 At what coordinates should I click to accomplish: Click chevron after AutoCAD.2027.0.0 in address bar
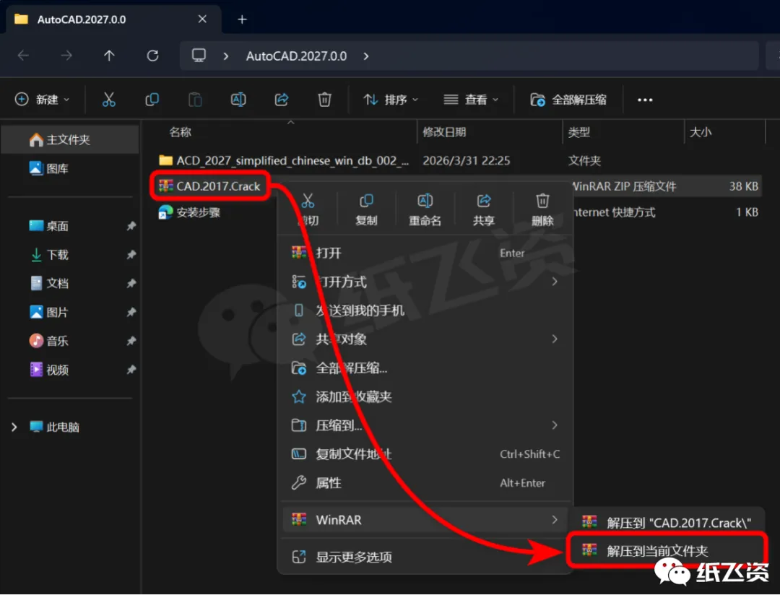(366, 56)
